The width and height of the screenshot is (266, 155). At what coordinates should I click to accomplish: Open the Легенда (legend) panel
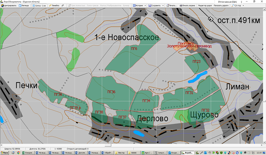pyautogui.click(x=24, y=6)
